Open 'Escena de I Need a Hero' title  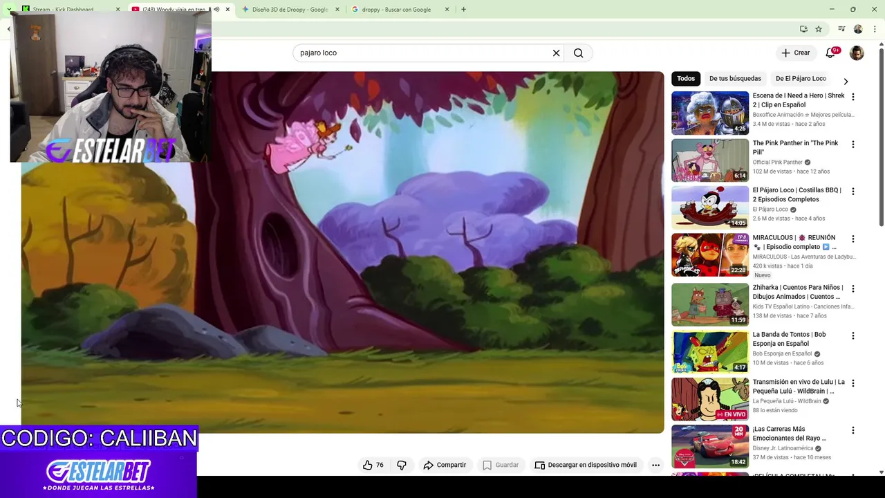[799, 100]
